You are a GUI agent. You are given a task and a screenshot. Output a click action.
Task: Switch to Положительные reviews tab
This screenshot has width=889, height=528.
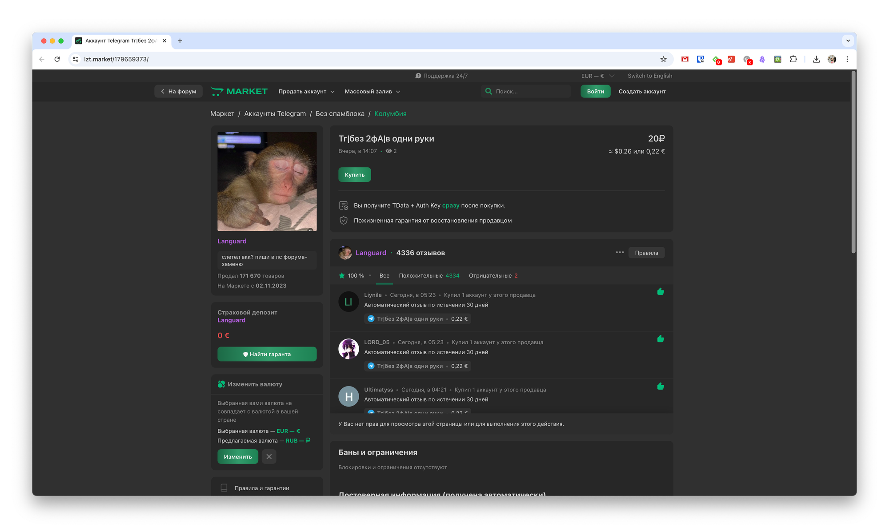428,276
